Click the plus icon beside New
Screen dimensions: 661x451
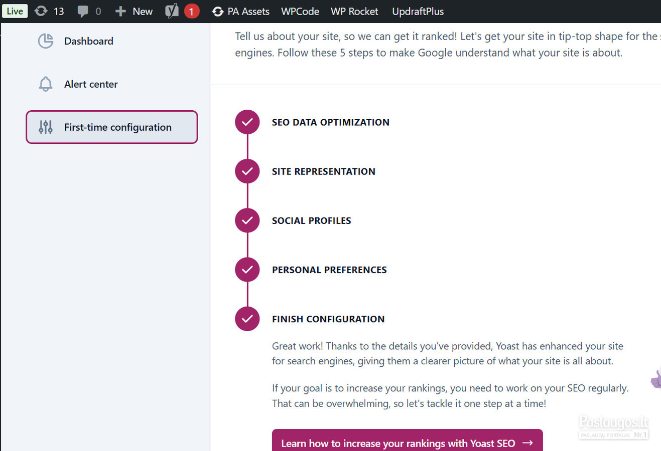coord(120,12)
